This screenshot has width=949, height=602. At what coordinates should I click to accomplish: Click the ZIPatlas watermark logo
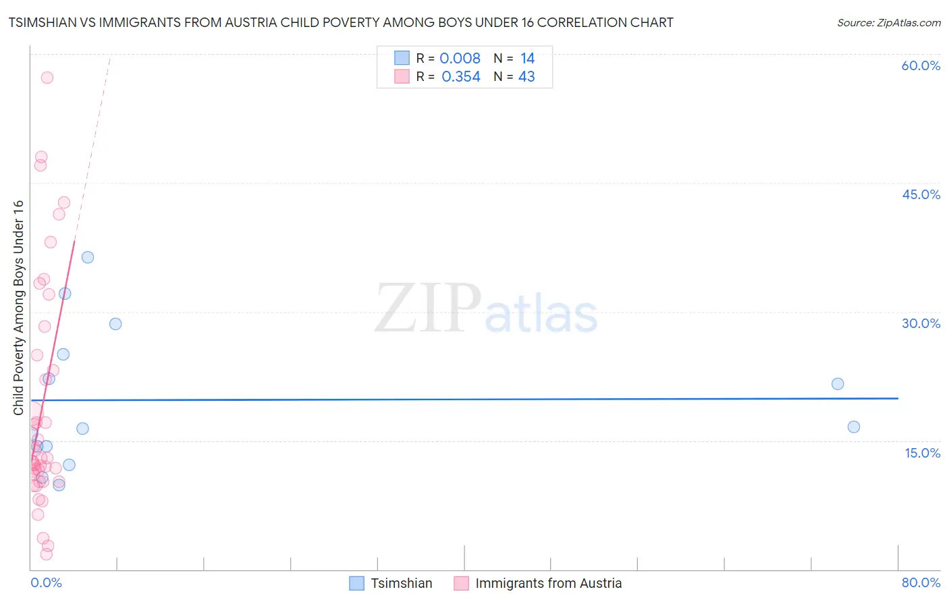point(486,310)
